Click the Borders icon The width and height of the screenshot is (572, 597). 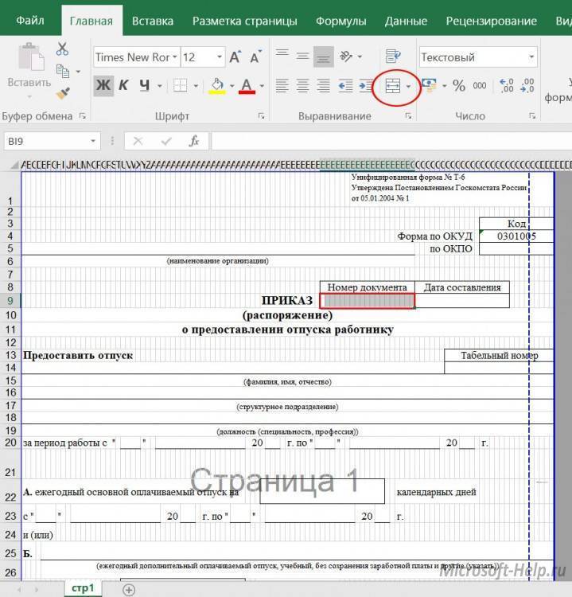(181, 86)
